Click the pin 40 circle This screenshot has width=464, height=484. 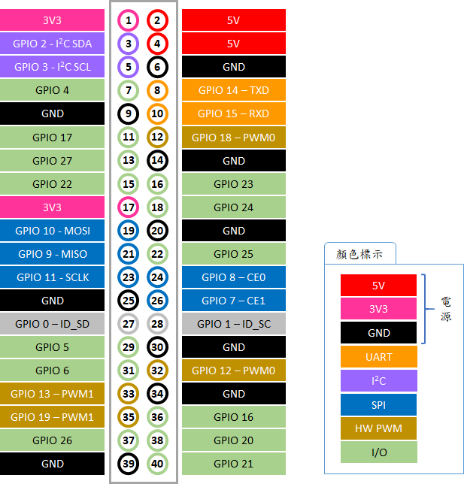(157, 464)
